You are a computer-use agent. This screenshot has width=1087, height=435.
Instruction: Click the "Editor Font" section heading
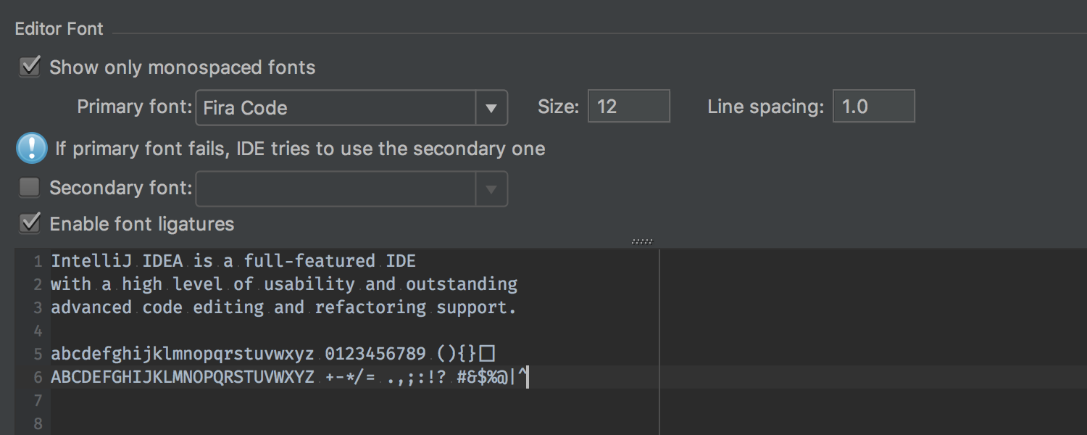point(59,29)
